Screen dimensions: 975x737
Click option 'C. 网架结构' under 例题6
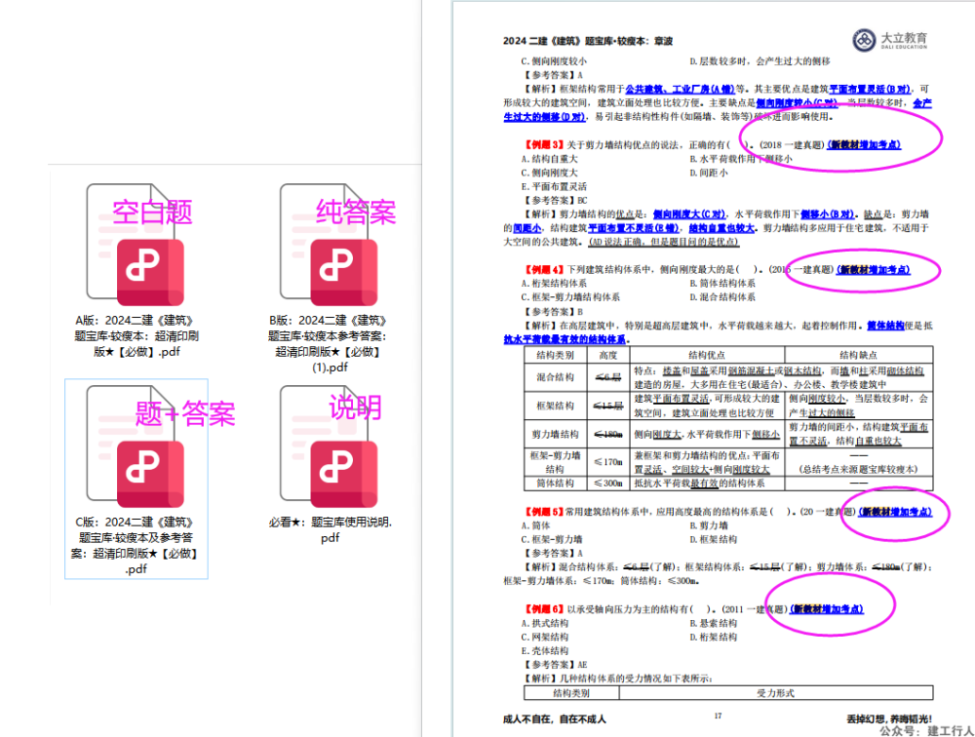pyautogui.click(x=545, y=637)
